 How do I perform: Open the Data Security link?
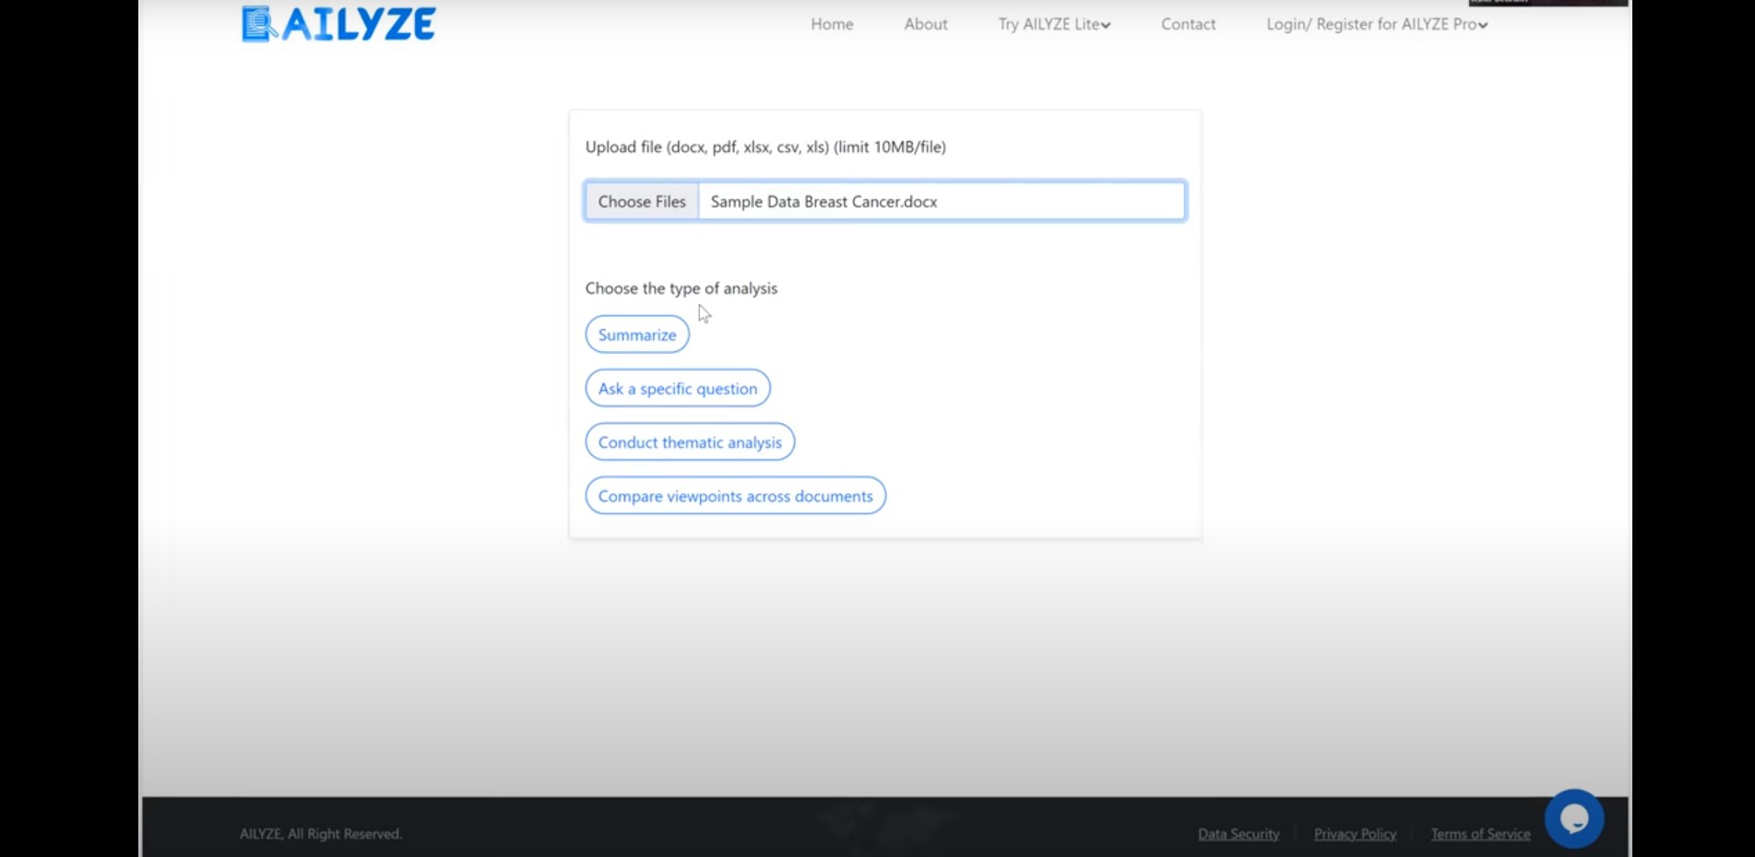tap(1239, 834)
